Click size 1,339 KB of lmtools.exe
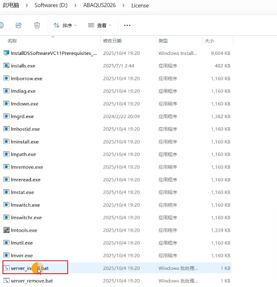 pyautogui.click(x=221, y=230)
